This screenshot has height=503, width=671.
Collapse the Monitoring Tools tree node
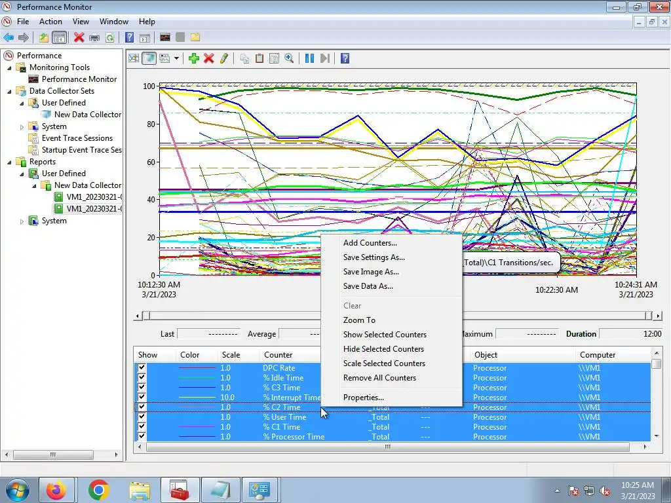click(9, 67)
